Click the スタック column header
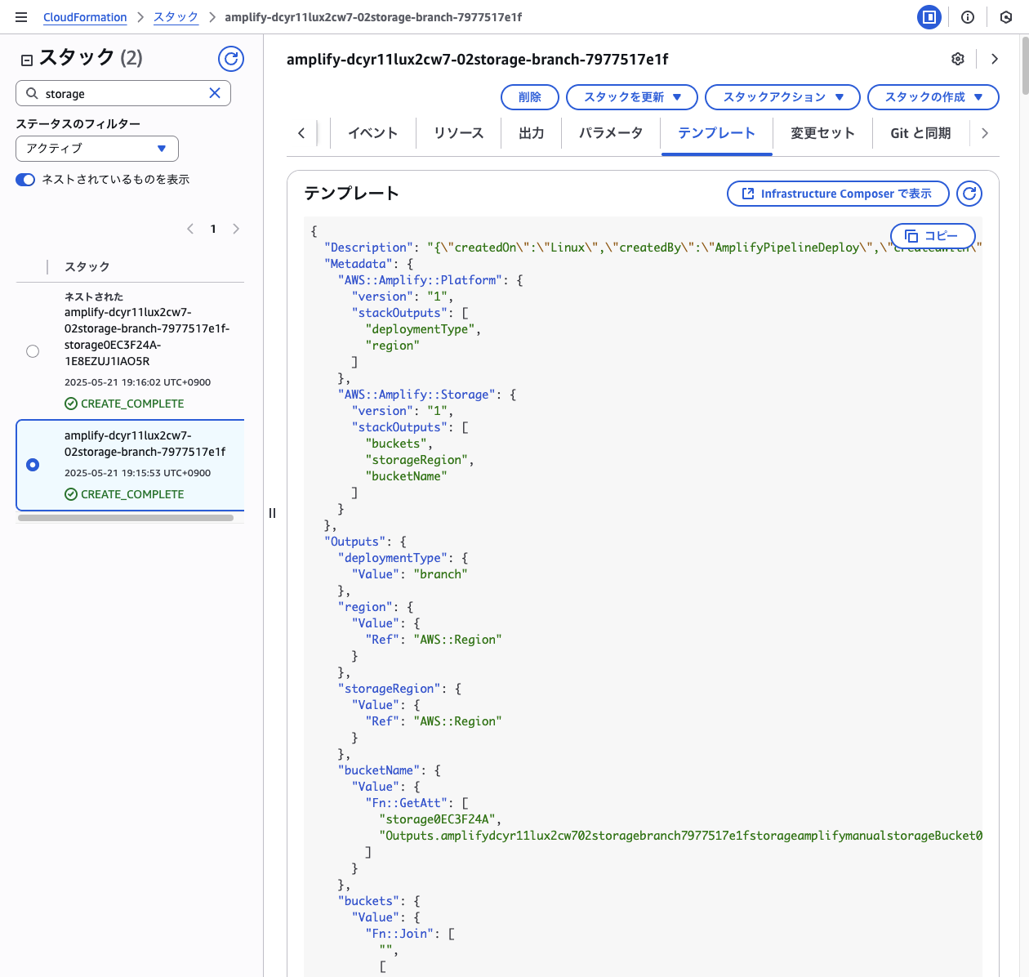This screenshot has width=1029, height=977. [x=87, y=267]
